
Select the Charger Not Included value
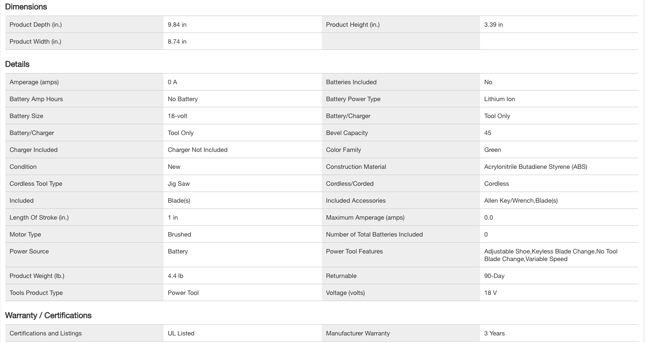coord(197,150)
